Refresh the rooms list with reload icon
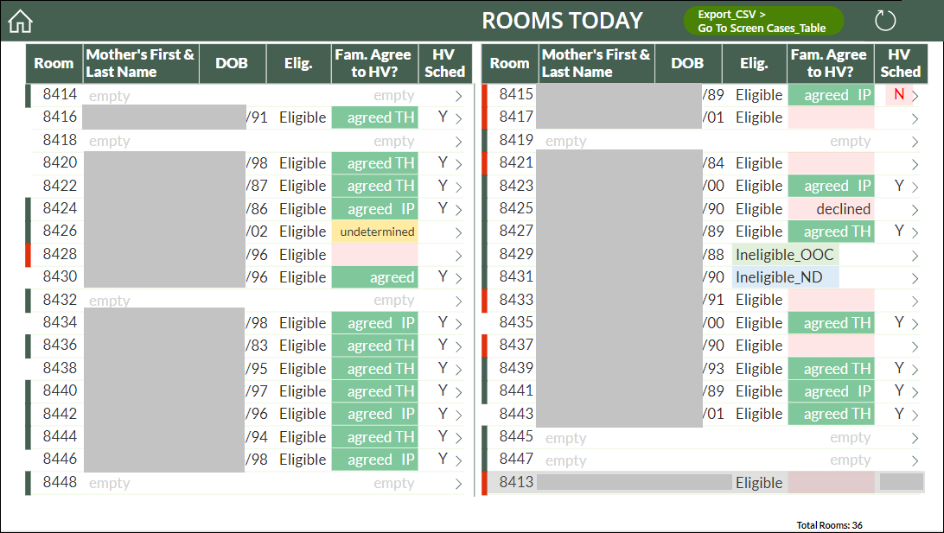Image resolution: width=944 pixels, height=533 pixels. click(x=885, y=21)
